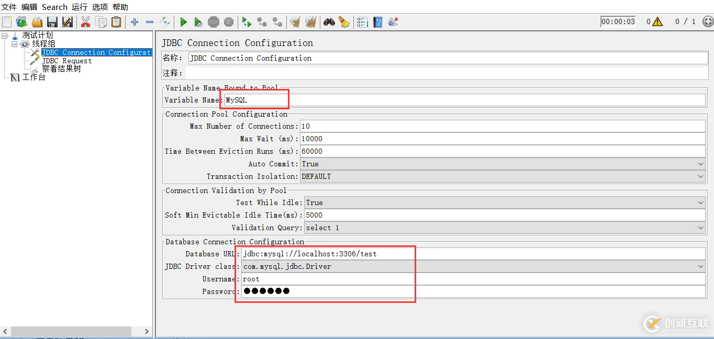The image size is (714, 339).
Task: Click the Save As pencil-disk icon
Action: pyautogui.click(x=68, y=22)
